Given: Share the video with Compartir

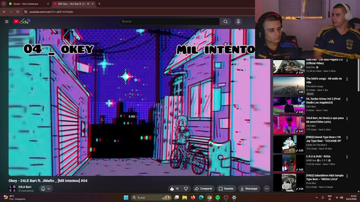Looking at the screenshot, I should pyautogui.click(x=203, y=189).
